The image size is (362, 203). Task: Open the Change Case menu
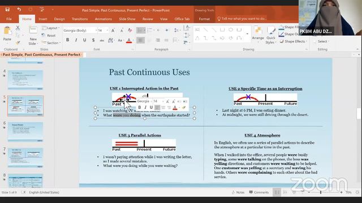coord(120,40)
